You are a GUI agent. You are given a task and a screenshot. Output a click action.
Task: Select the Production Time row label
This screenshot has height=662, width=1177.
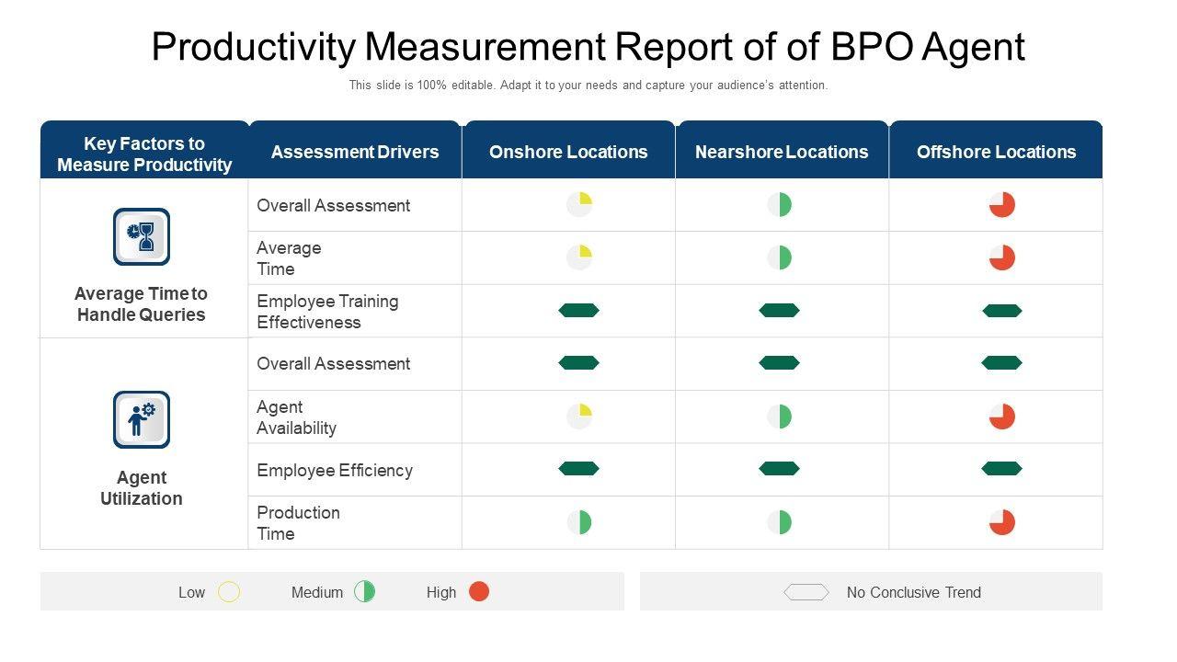(x=298, y=523)
